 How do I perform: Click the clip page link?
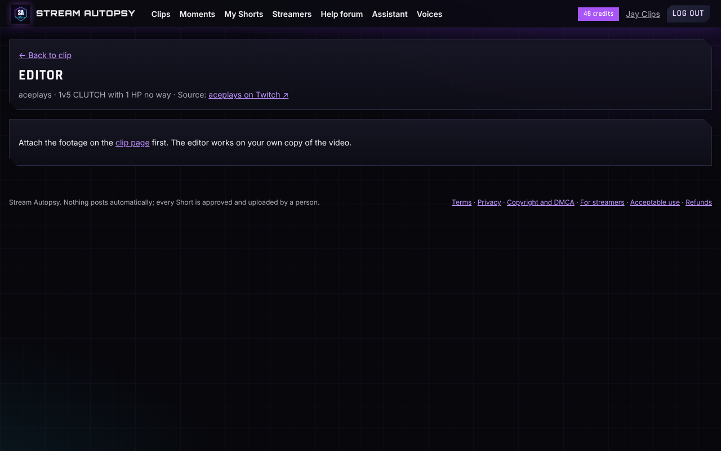tap(132, 143)
